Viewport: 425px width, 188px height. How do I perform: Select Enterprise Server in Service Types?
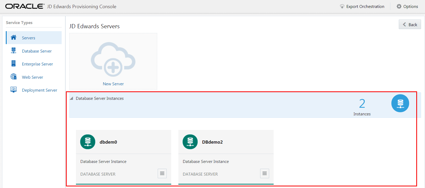34,64
